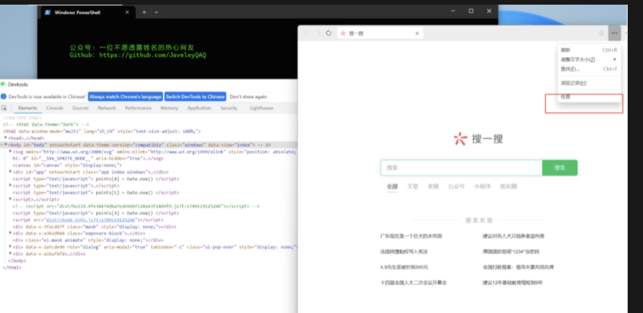
Task: Close the 搜一搜 browser tab
Action: (x=417, y=33)
